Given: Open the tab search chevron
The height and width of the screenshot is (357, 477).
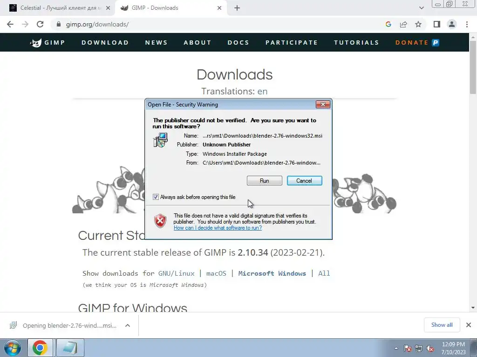Looking at the screenshot, I should (x=421, y=8).
